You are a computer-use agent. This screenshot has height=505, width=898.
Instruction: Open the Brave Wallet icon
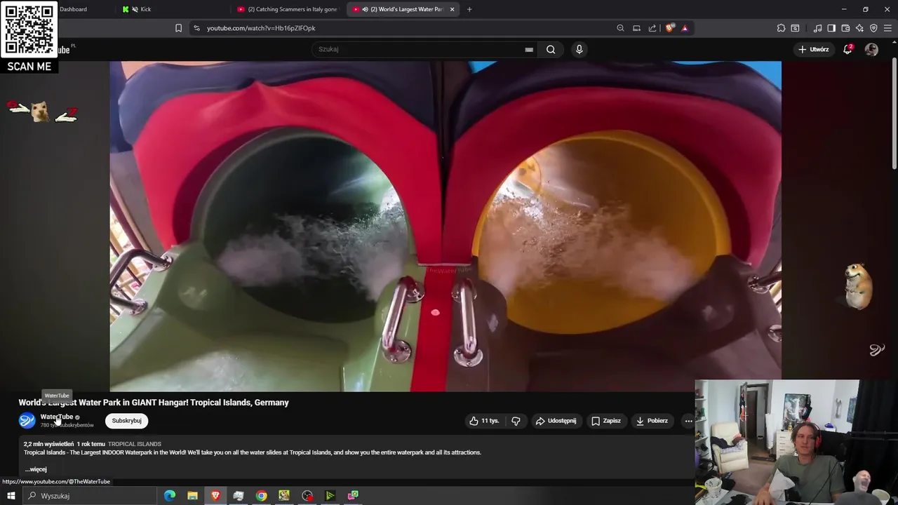[x=845, y=28]
